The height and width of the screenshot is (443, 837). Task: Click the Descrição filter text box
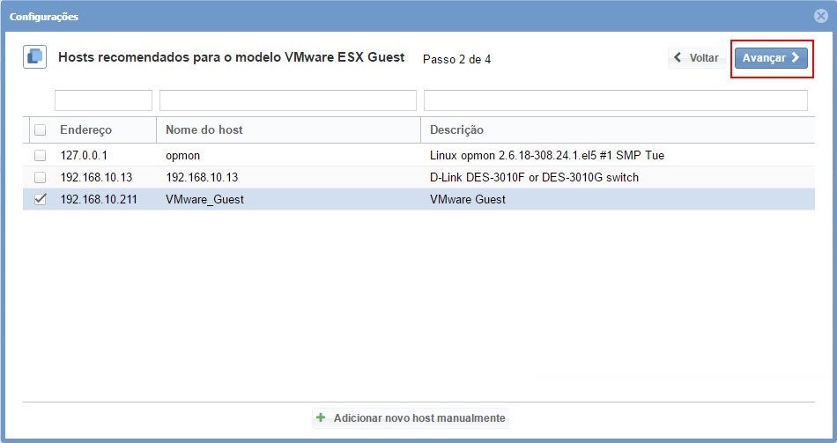(615, 100)
